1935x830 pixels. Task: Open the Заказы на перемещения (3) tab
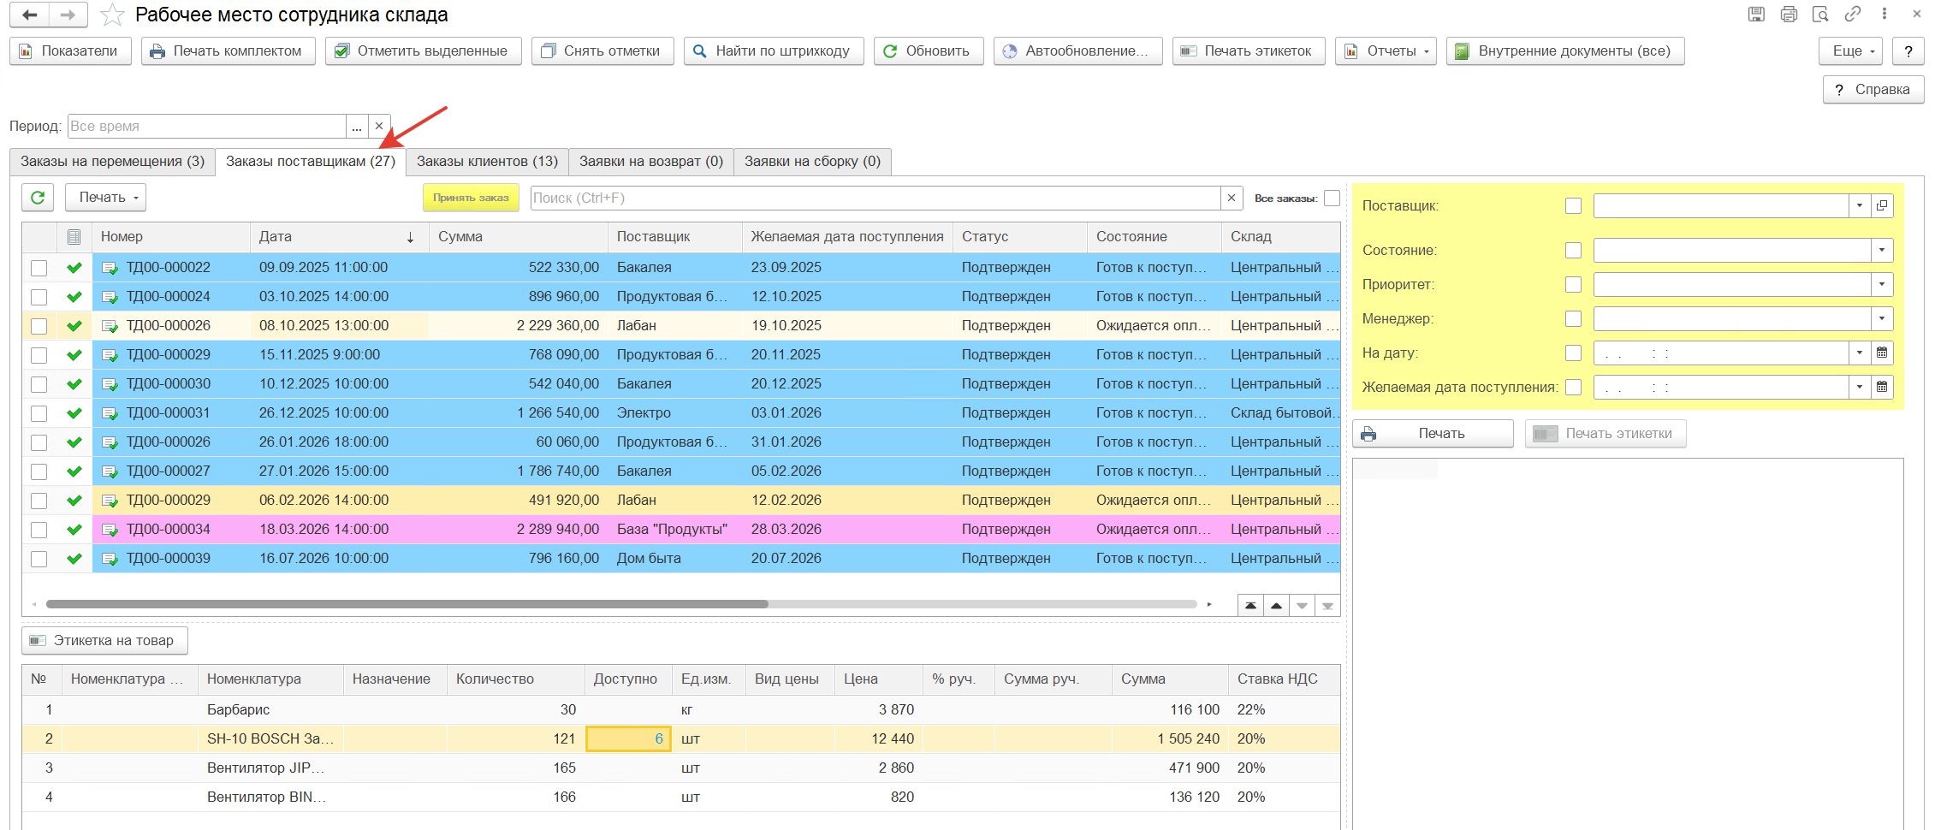(x=112, y=162)
